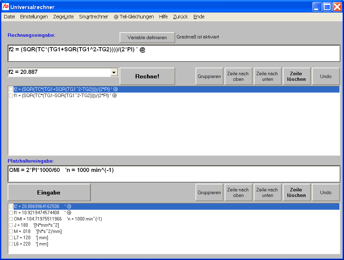Click the Gradmaß ist aktiviert status text
Viewport: 344px width, 260px height.
(x=198, y=37)
